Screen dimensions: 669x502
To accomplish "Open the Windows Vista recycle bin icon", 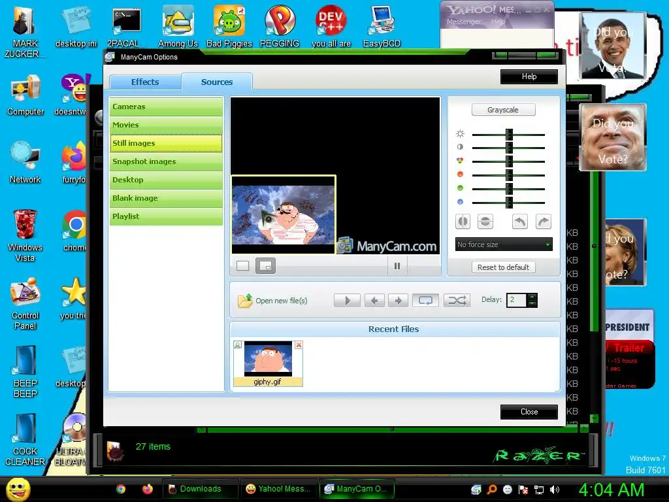I will tap(25, 236).
